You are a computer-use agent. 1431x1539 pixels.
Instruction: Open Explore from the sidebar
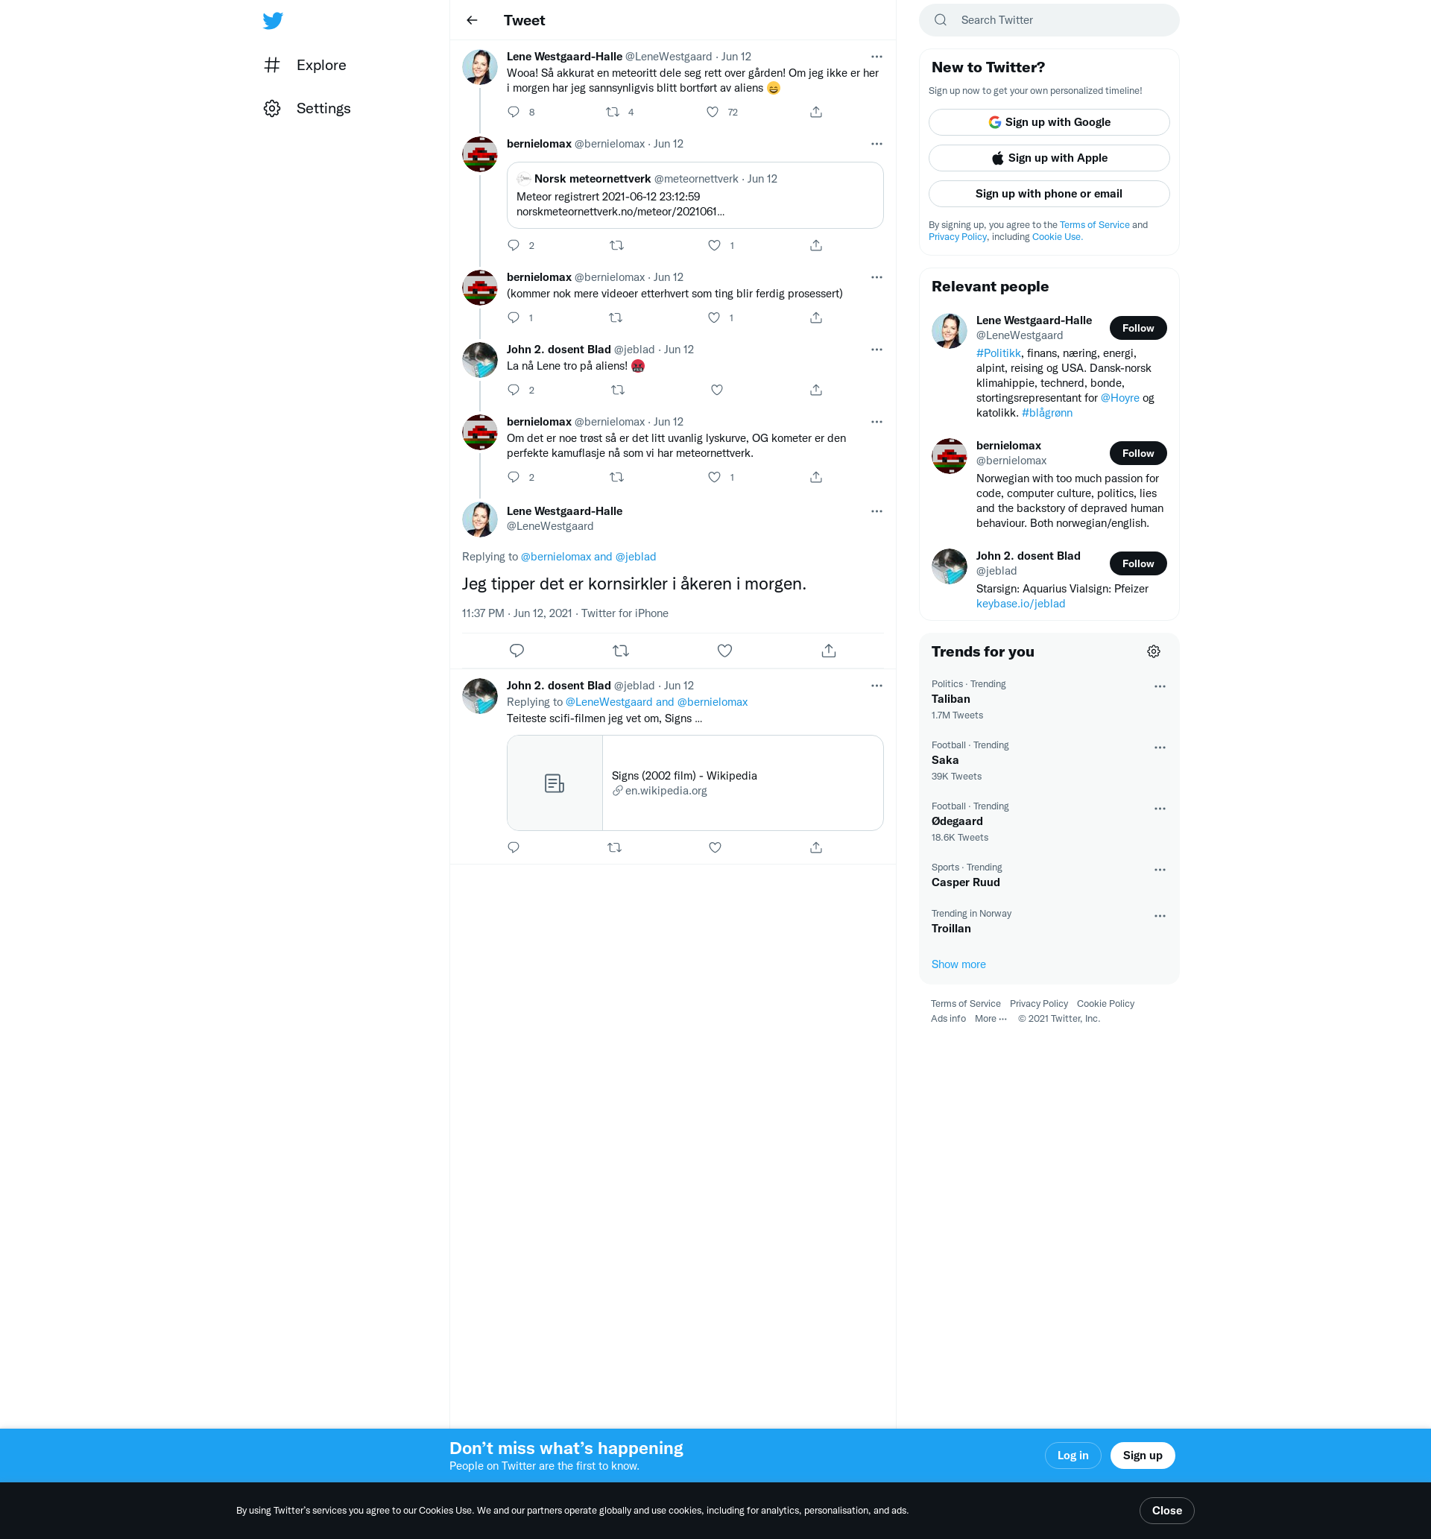tap(305, 65)
